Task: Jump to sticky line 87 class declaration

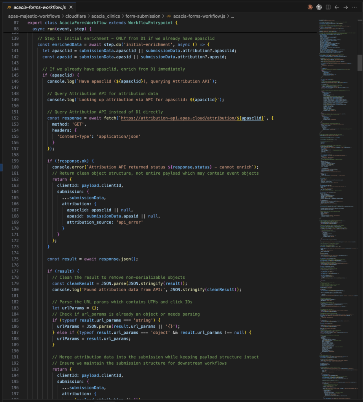Action: coord(102,23)
